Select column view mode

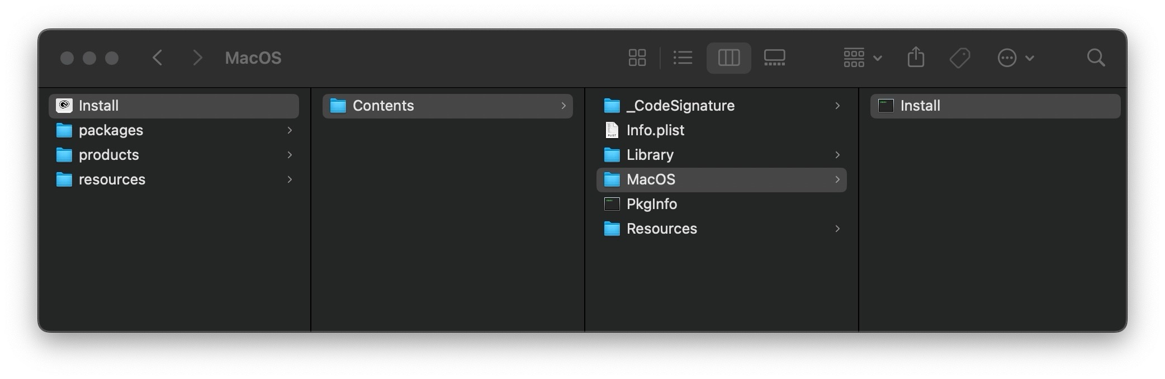(728, 58)
